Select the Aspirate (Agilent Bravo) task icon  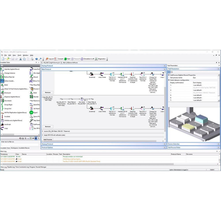tap(2, 69)
